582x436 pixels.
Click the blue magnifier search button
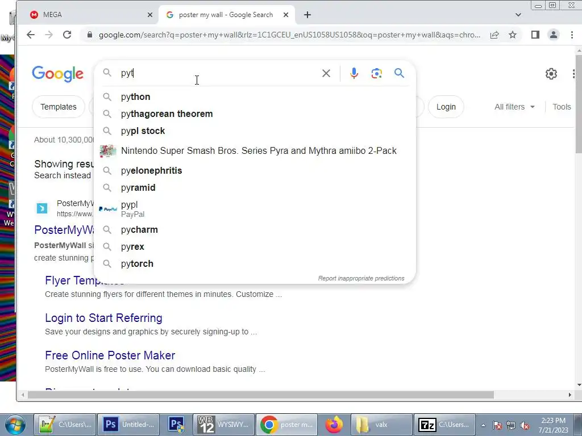pyautogui.click(x=400, y=73)
